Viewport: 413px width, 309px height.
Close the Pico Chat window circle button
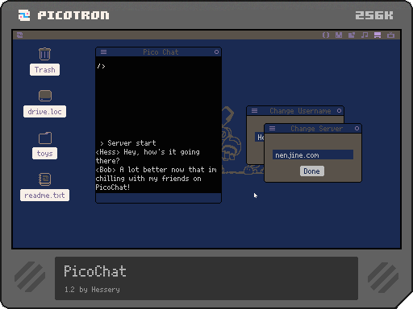tap(216, 52)
